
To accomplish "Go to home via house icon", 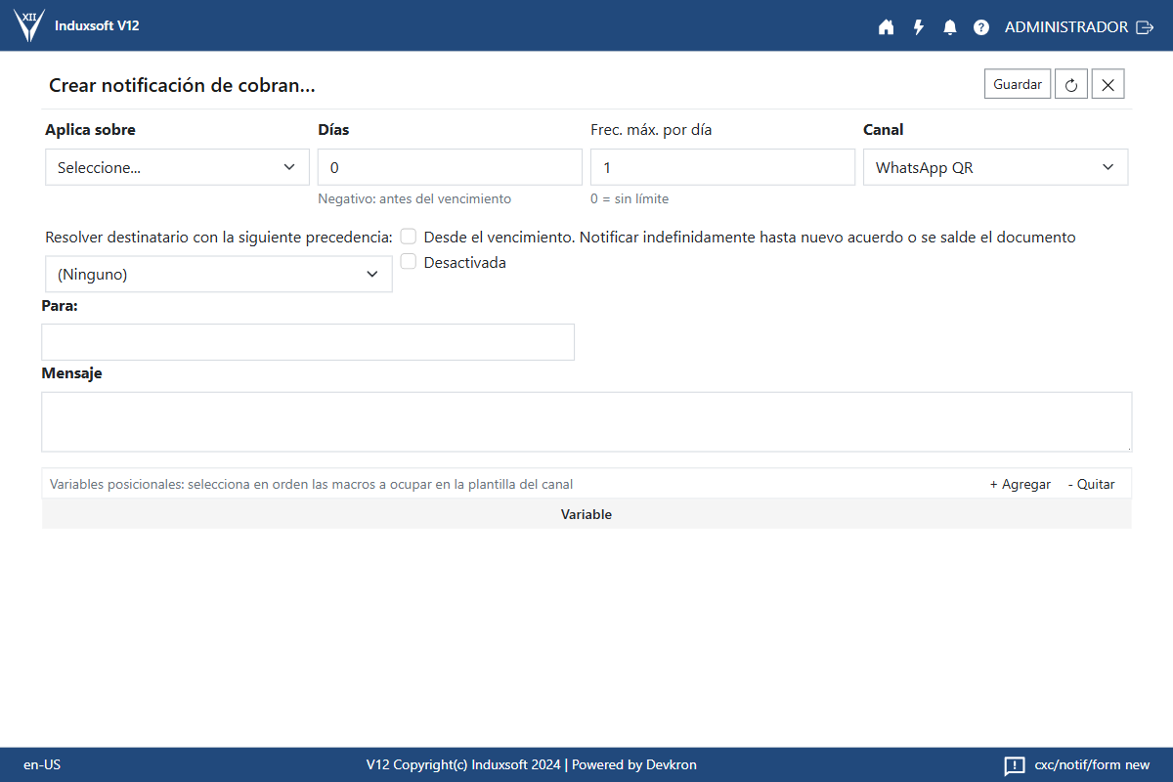I will [887, 27].
